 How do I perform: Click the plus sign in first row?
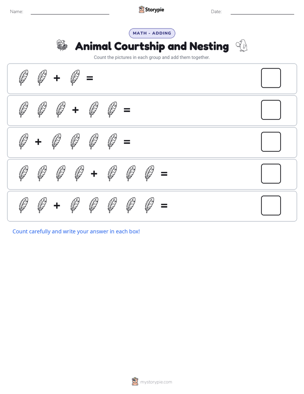57,78
